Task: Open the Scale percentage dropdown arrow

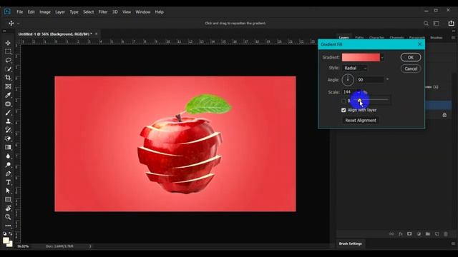Action: pos(359,92)
